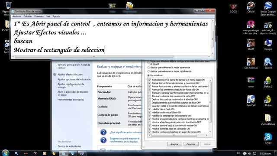
Task: Toggle 'Mostrar sombra bajo el puntero del mouse'
Action: click(x=150, y=126)
